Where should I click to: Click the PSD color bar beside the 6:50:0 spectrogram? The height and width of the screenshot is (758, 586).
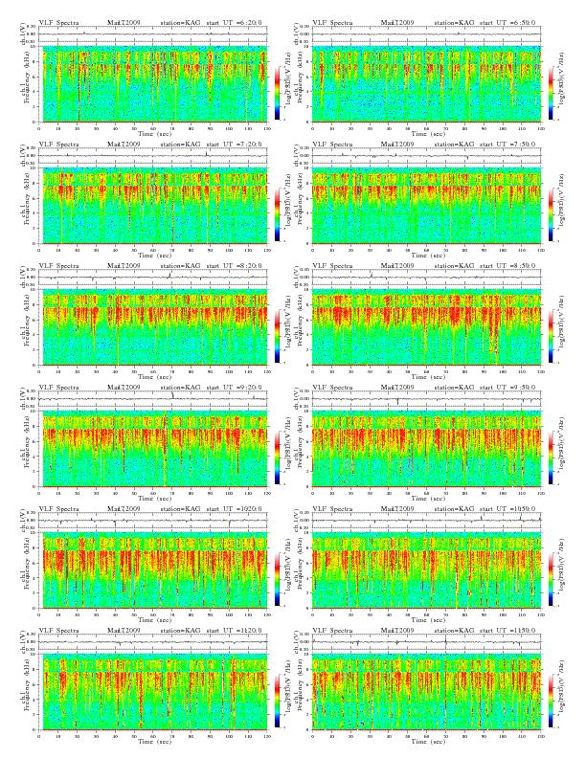pos(552,93)
